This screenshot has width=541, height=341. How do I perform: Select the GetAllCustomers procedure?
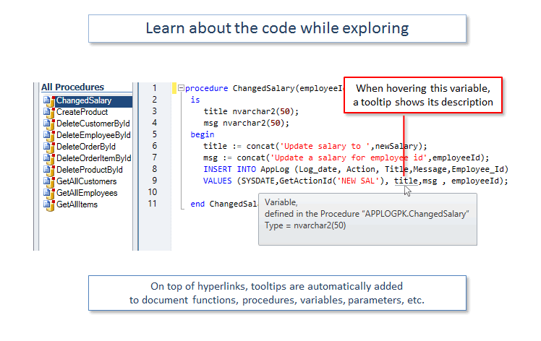click(x=87, y=181)
